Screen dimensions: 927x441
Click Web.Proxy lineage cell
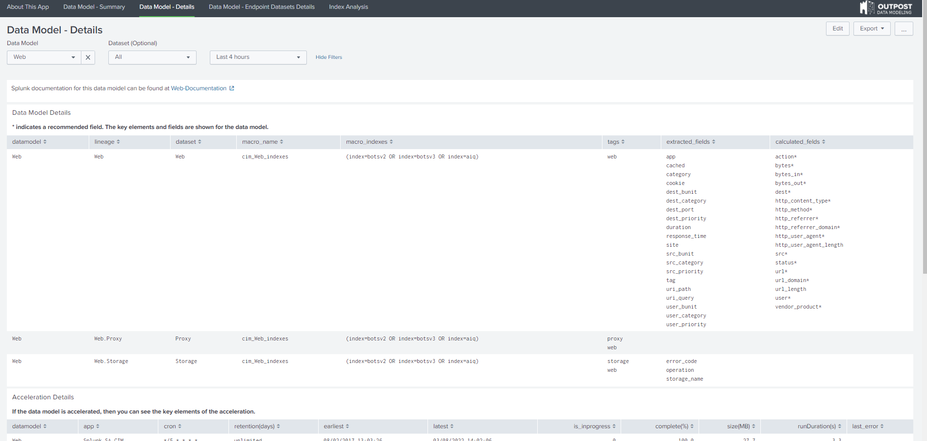pos(108,339)
